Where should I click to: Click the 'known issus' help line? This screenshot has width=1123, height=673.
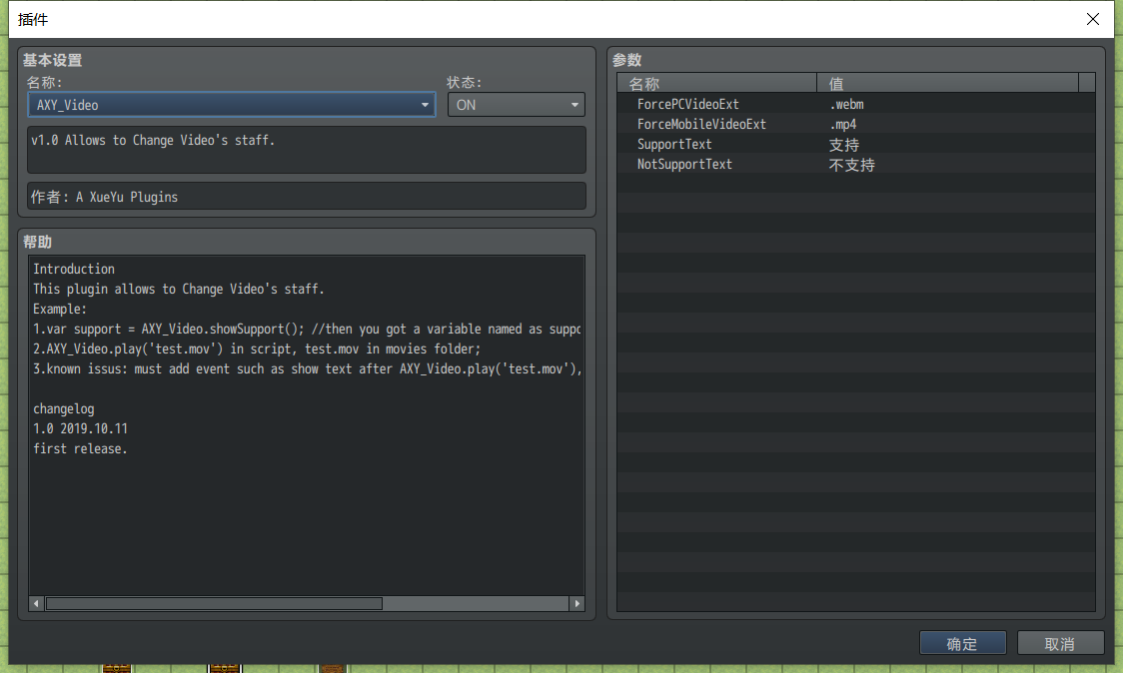(308, 369)
